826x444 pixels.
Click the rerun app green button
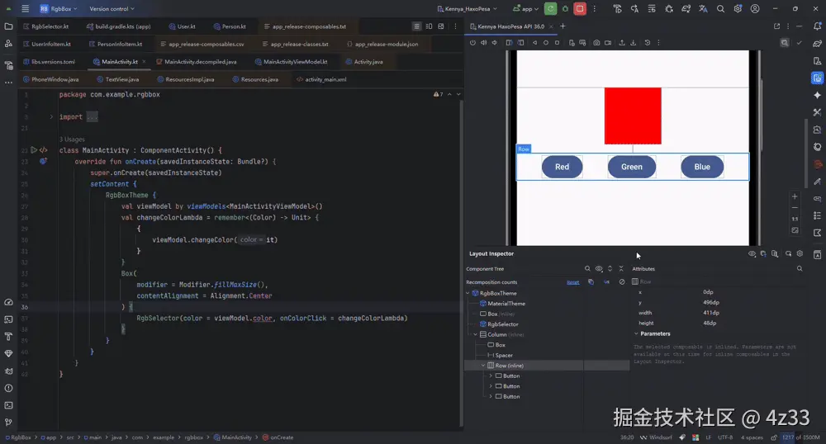pos(550,8)
